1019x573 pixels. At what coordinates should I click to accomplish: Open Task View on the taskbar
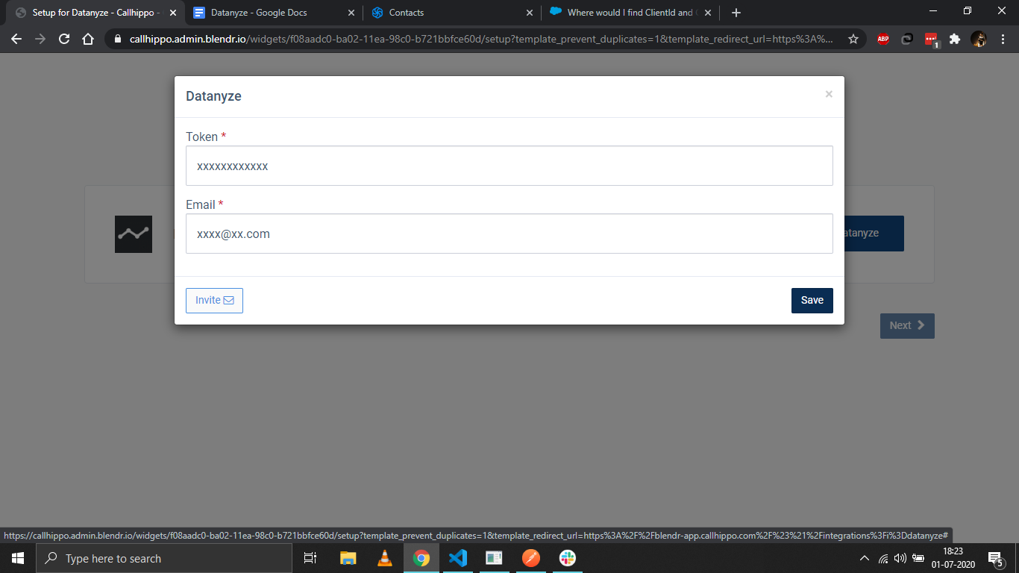tap(310, 558)
